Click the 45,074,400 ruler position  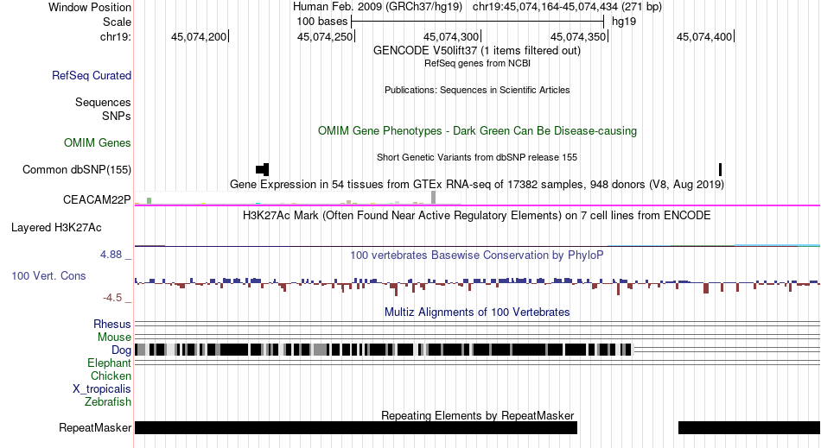[704, 36]
